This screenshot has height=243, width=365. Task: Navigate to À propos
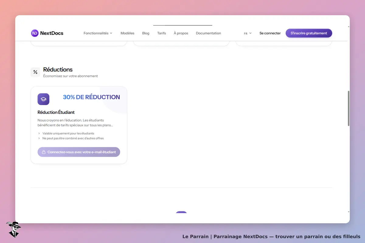click(181, 33)
